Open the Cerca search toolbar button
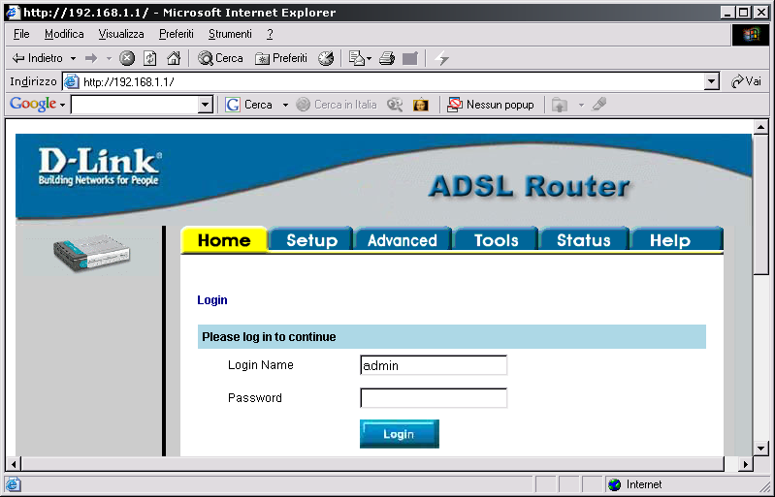The height and width of the screenshot is (497, 775). (220, 58)
